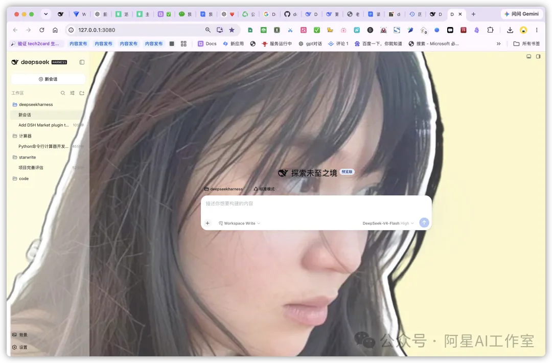Open the code workspace folder
The image size is (552, 363).
click(x=21, y=178)
